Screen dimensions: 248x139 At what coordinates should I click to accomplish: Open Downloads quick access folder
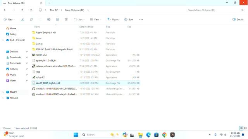tap(14, 58)
